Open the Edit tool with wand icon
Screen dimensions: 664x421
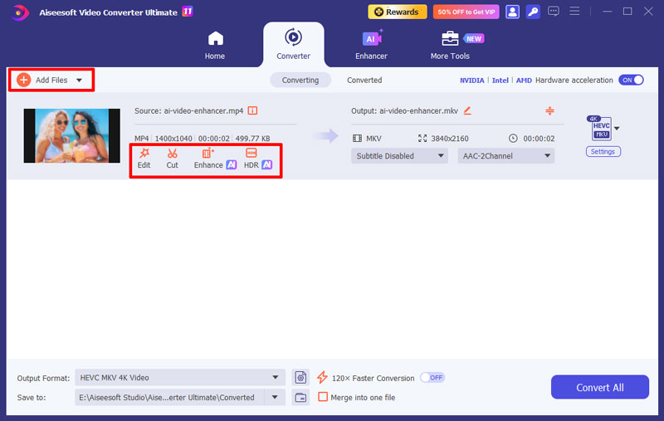[144, 158]
